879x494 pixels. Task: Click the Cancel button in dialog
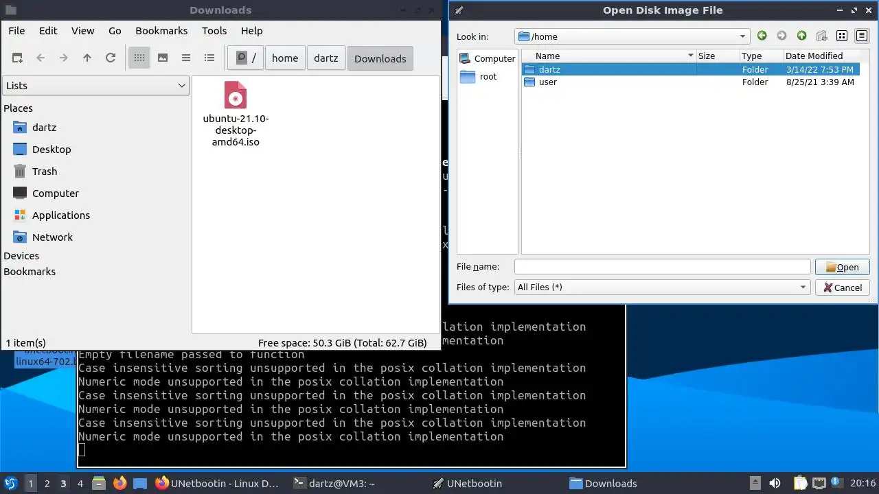coord(843,288)
